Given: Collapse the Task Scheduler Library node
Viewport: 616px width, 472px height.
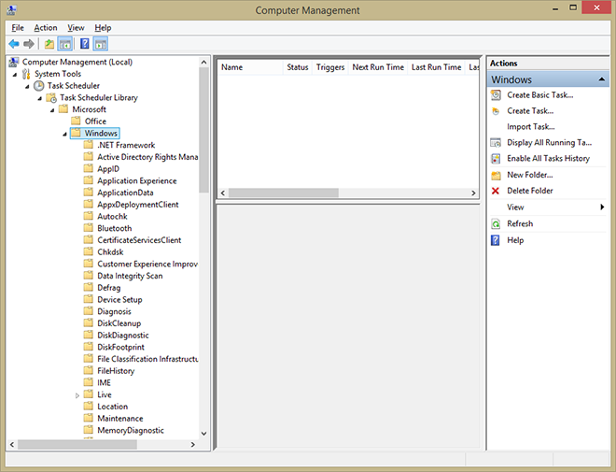Looking at the screenshot, I should (x=40, y=98).
